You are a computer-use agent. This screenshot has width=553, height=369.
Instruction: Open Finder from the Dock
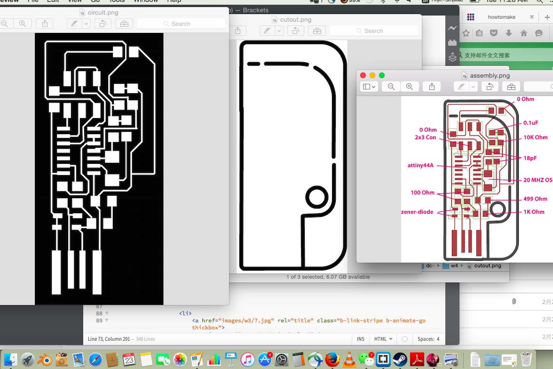coord(10,360)
